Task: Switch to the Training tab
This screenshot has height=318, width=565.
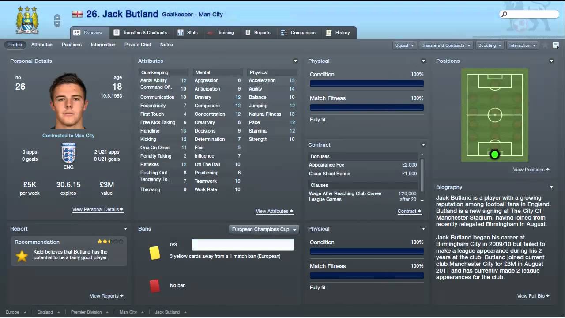Action: pos(221,33)
